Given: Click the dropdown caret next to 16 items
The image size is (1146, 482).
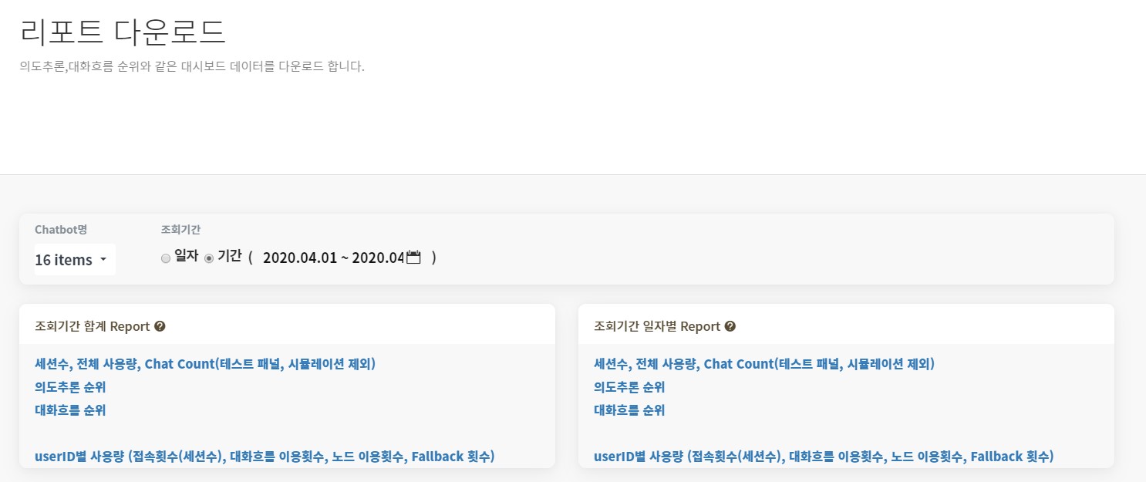Looking at the screenshot, I should pyautogui.click(x=103, y=260).
